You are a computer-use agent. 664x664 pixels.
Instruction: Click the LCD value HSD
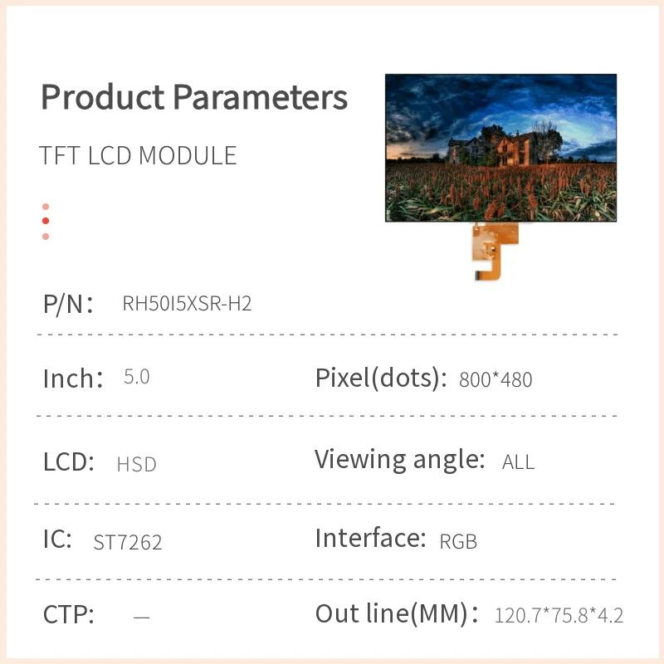point(136,464)
